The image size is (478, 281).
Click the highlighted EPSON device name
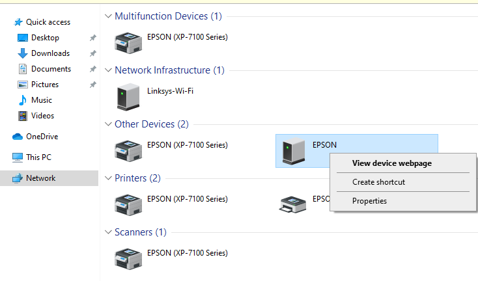[324, 145]
